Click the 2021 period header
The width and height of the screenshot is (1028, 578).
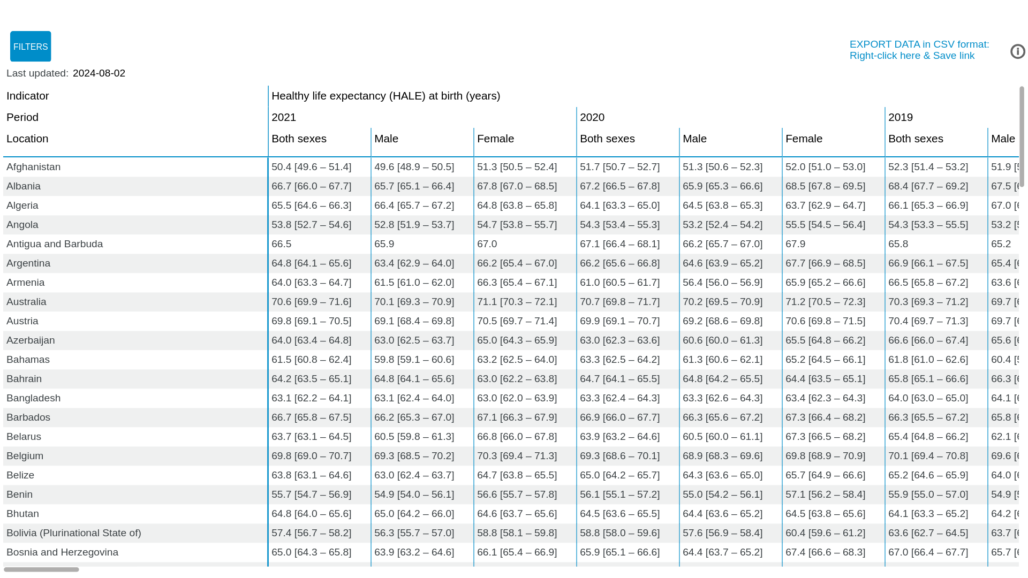pyautogui.click(x=284, y=117)
